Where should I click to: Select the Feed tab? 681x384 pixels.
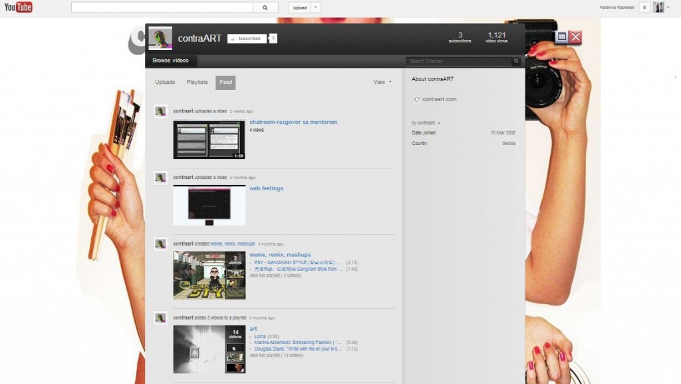coord(225,82)
